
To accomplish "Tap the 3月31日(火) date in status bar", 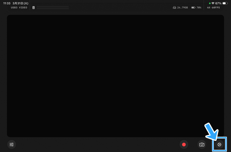I will click(x=20, y=3).
